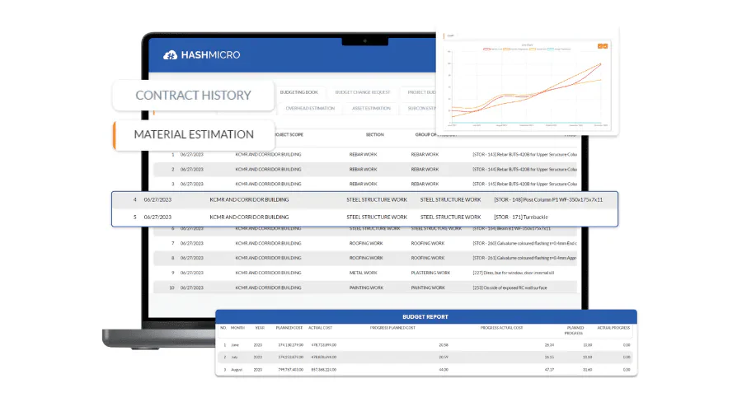Select row 7 Roofing Work entry
The width and height of the screenshot is (742, 402).
click(x=365, y=244)
